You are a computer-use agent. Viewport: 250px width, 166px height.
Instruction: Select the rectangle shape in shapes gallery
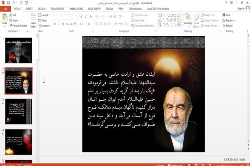point(171,15)
